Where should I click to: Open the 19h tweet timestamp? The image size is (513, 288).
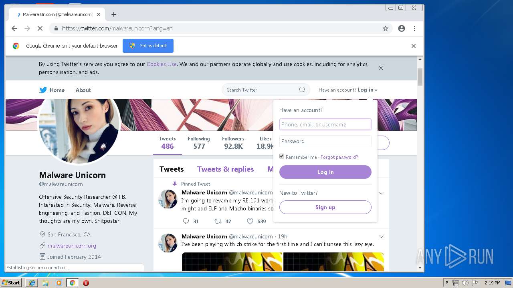click(283, 236)
